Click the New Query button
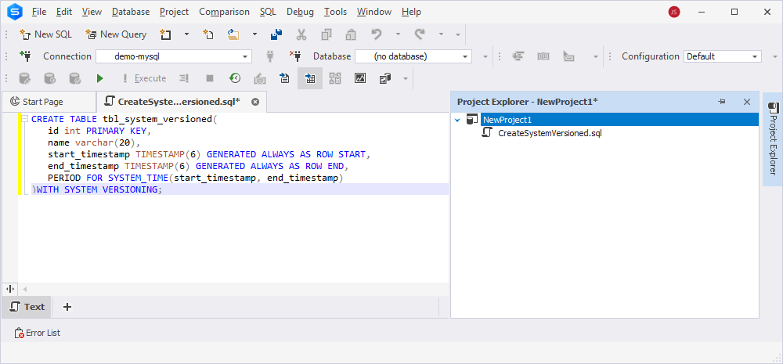 pos(116,34)
